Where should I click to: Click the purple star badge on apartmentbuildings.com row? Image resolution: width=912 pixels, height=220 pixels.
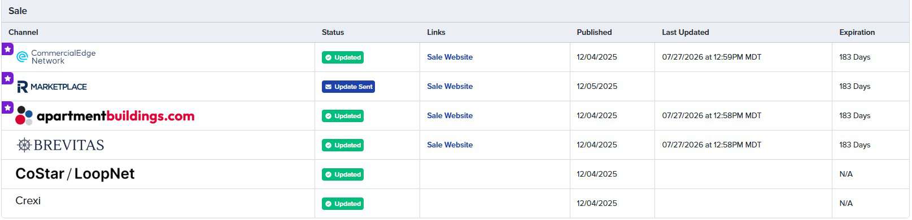click(x=7, y=107)
